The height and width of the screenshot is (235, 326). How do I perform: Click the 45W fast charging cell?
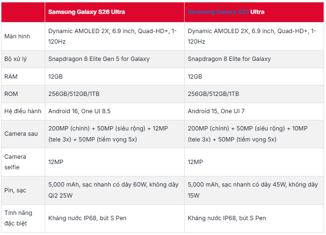click(x=252, y=190)
